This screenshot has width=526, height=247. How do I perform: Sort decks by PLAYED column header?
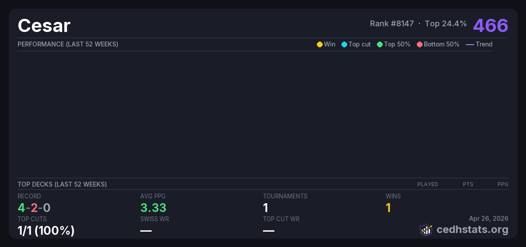427,184
